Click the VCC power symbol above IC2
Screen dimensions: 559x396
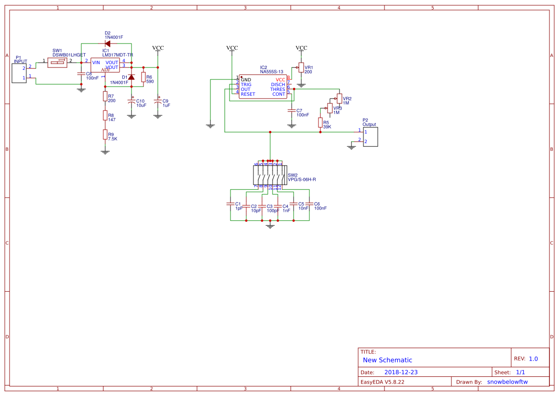point(232,48)
